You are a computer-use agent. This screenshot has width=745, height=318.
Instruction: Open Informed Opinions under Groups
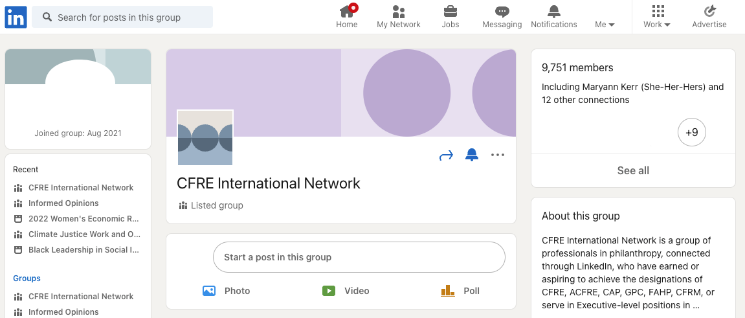click(x=63, y=312)
